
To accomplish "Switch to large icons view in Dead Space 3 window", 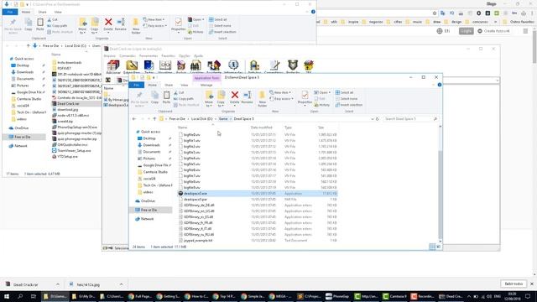I will point(438,247).
